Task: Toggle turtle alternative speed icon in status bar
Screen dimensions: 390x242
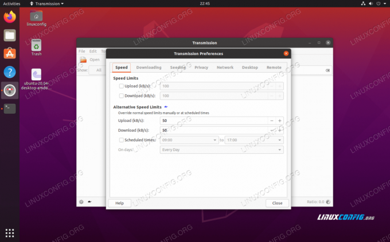Action: click(x=89, y=202)
